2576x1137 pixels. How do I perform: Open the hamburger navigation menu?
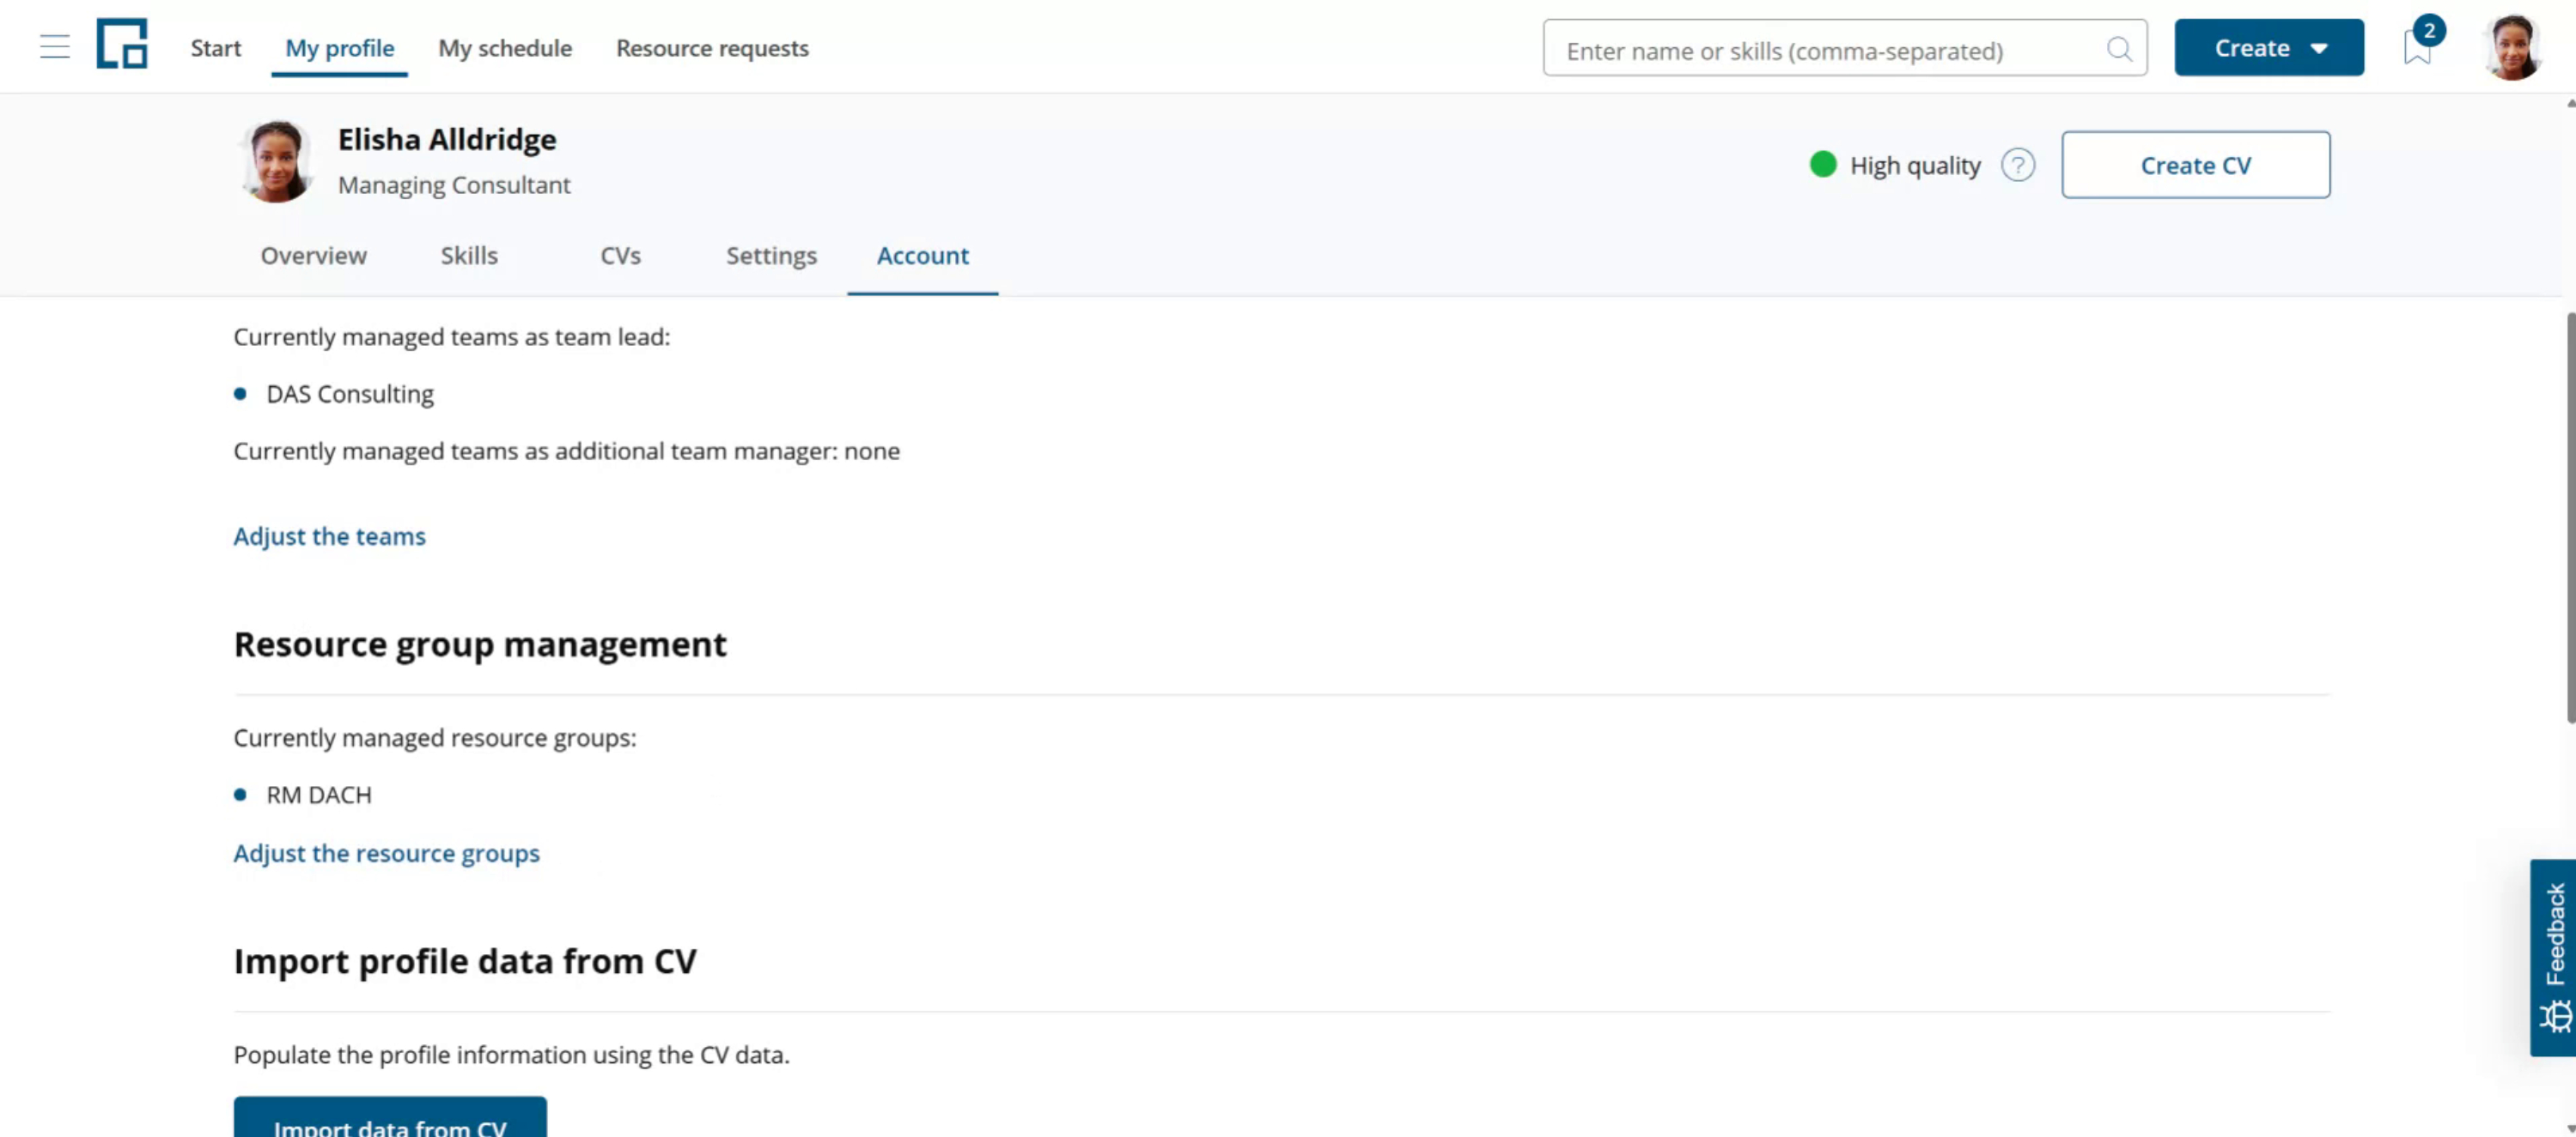[x=55, y=47]
